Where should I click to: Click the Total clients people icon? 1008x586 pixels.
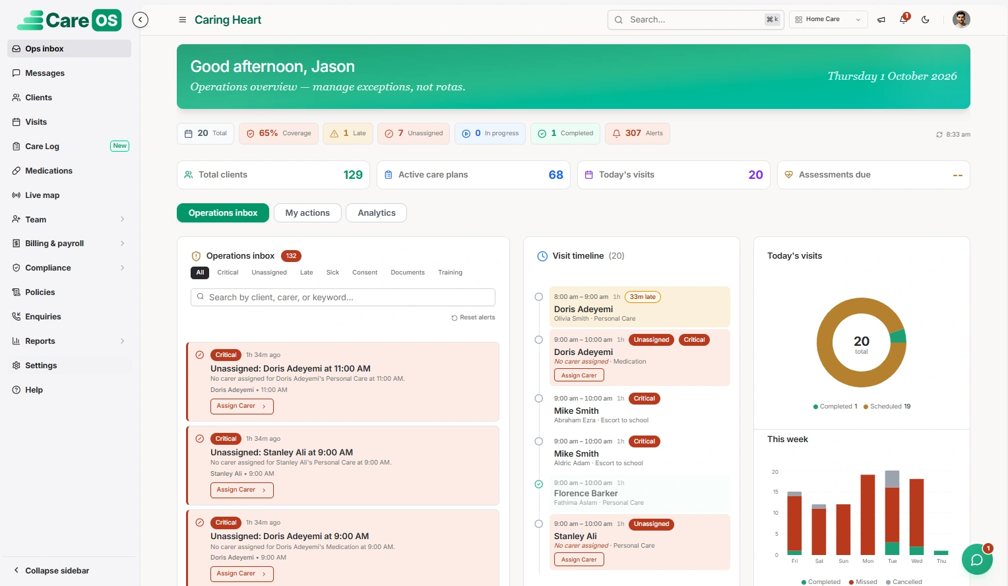(x=189, y=175)
